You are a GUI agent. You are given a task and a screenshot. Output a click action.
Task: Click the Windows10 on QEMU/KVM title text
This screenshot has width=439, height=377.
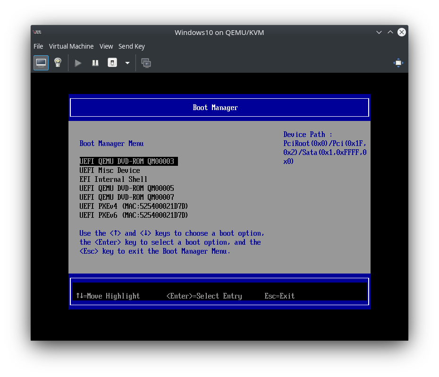[x=219, y=33]
